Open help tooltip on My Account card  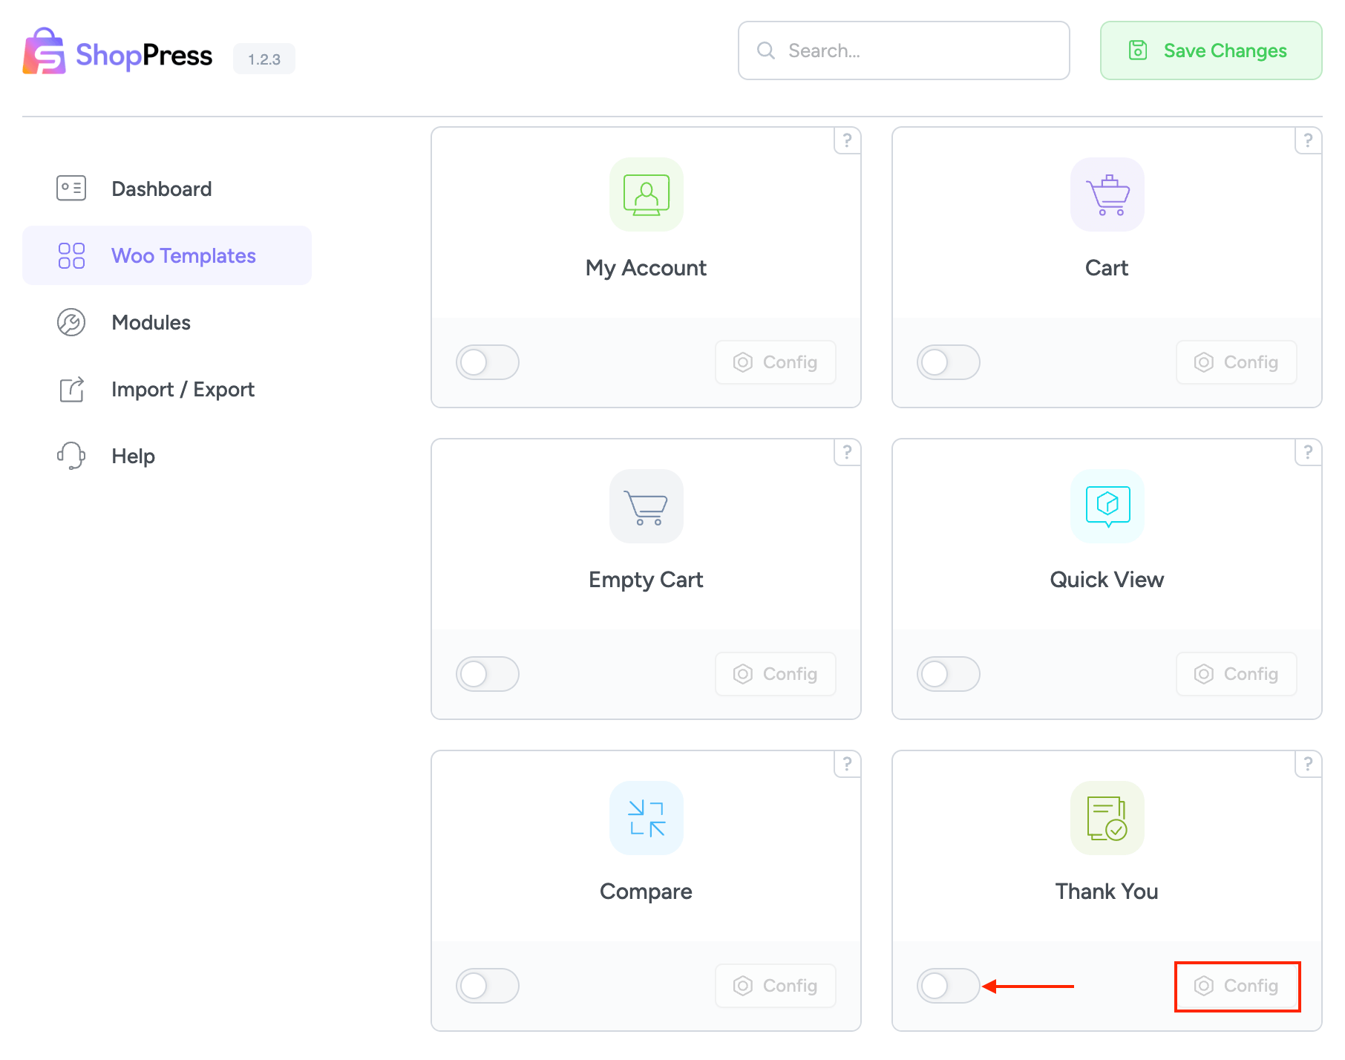(x=847, y=140)
